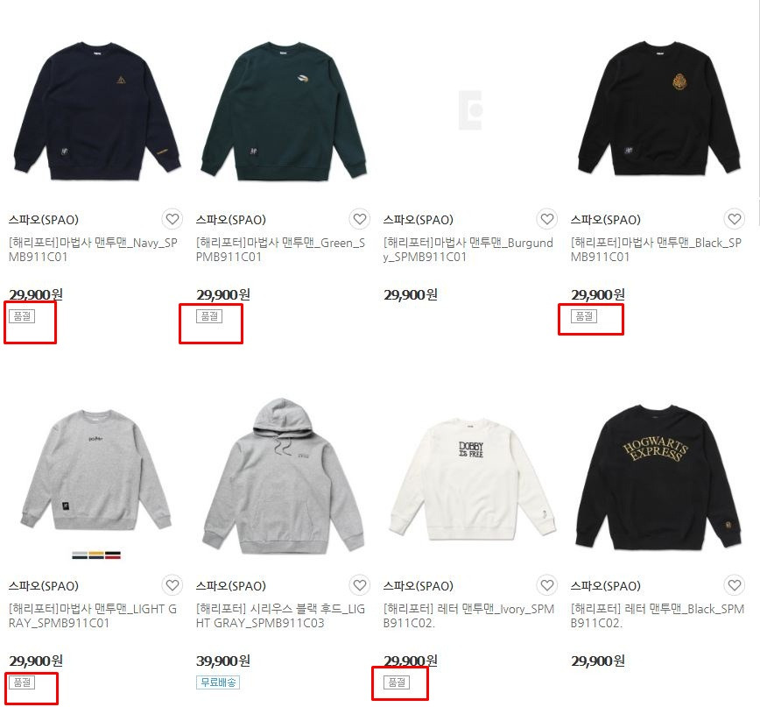Open the green snitch sweatshirt image
Image resolution: width=760 pixels, height=707 pixels.
(x=284, y=110)
